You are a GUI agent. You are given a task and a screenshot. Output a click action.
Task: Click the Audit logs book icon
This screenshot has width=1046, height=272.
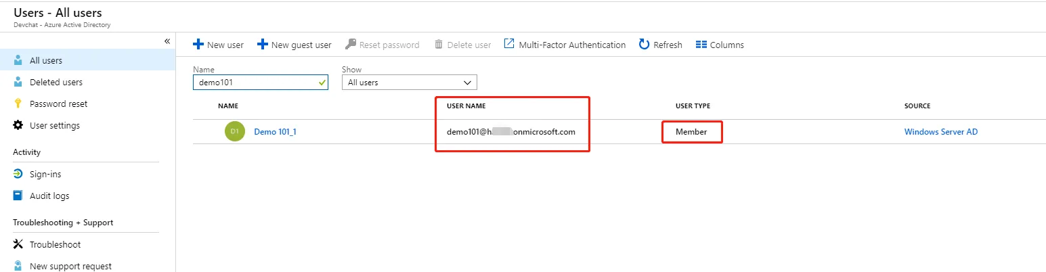tap(18, 196)
